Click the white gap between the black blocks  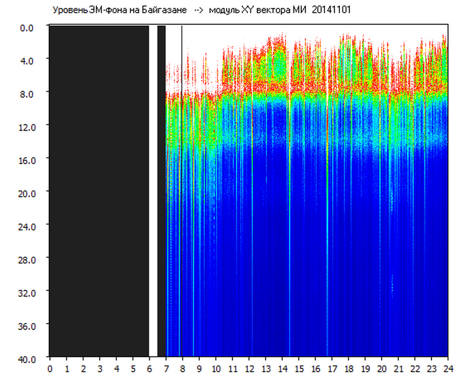click(153, 190)
